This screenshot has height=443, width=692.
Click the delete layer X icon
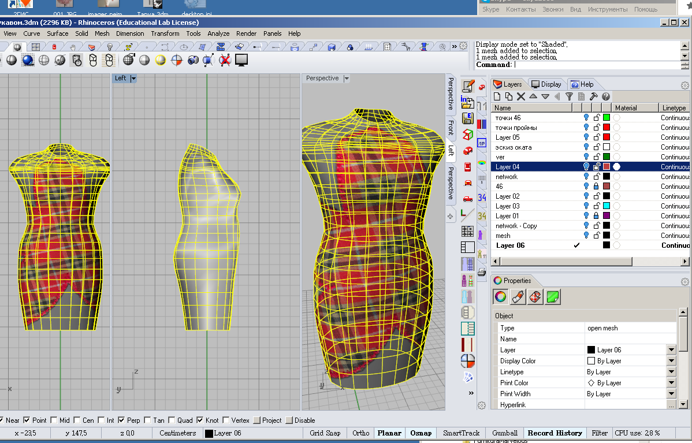click(520, 96)
